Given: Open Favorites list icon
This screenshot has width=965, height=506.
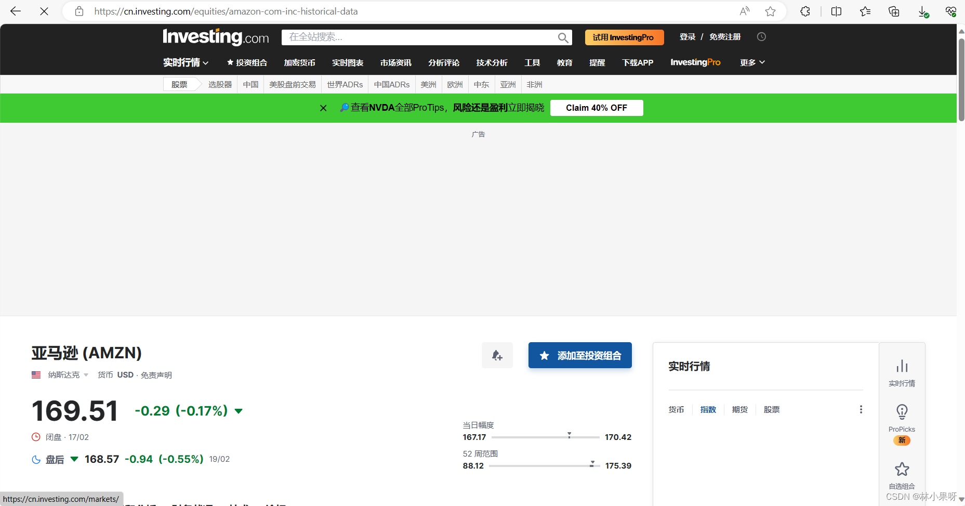Looking at the screenshot, I should click(865, 11).
